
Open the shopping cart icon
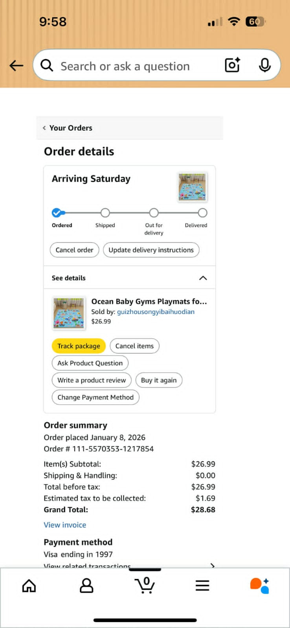click(x=145, y=585)
